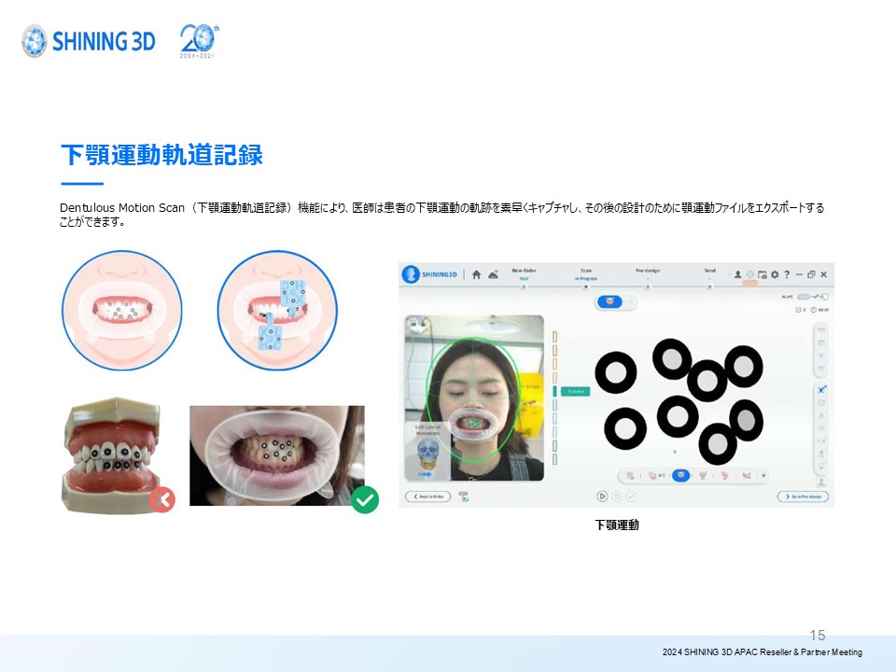Open the user account icon
Screen dimensions: 896x672
(x=737, y=274)
